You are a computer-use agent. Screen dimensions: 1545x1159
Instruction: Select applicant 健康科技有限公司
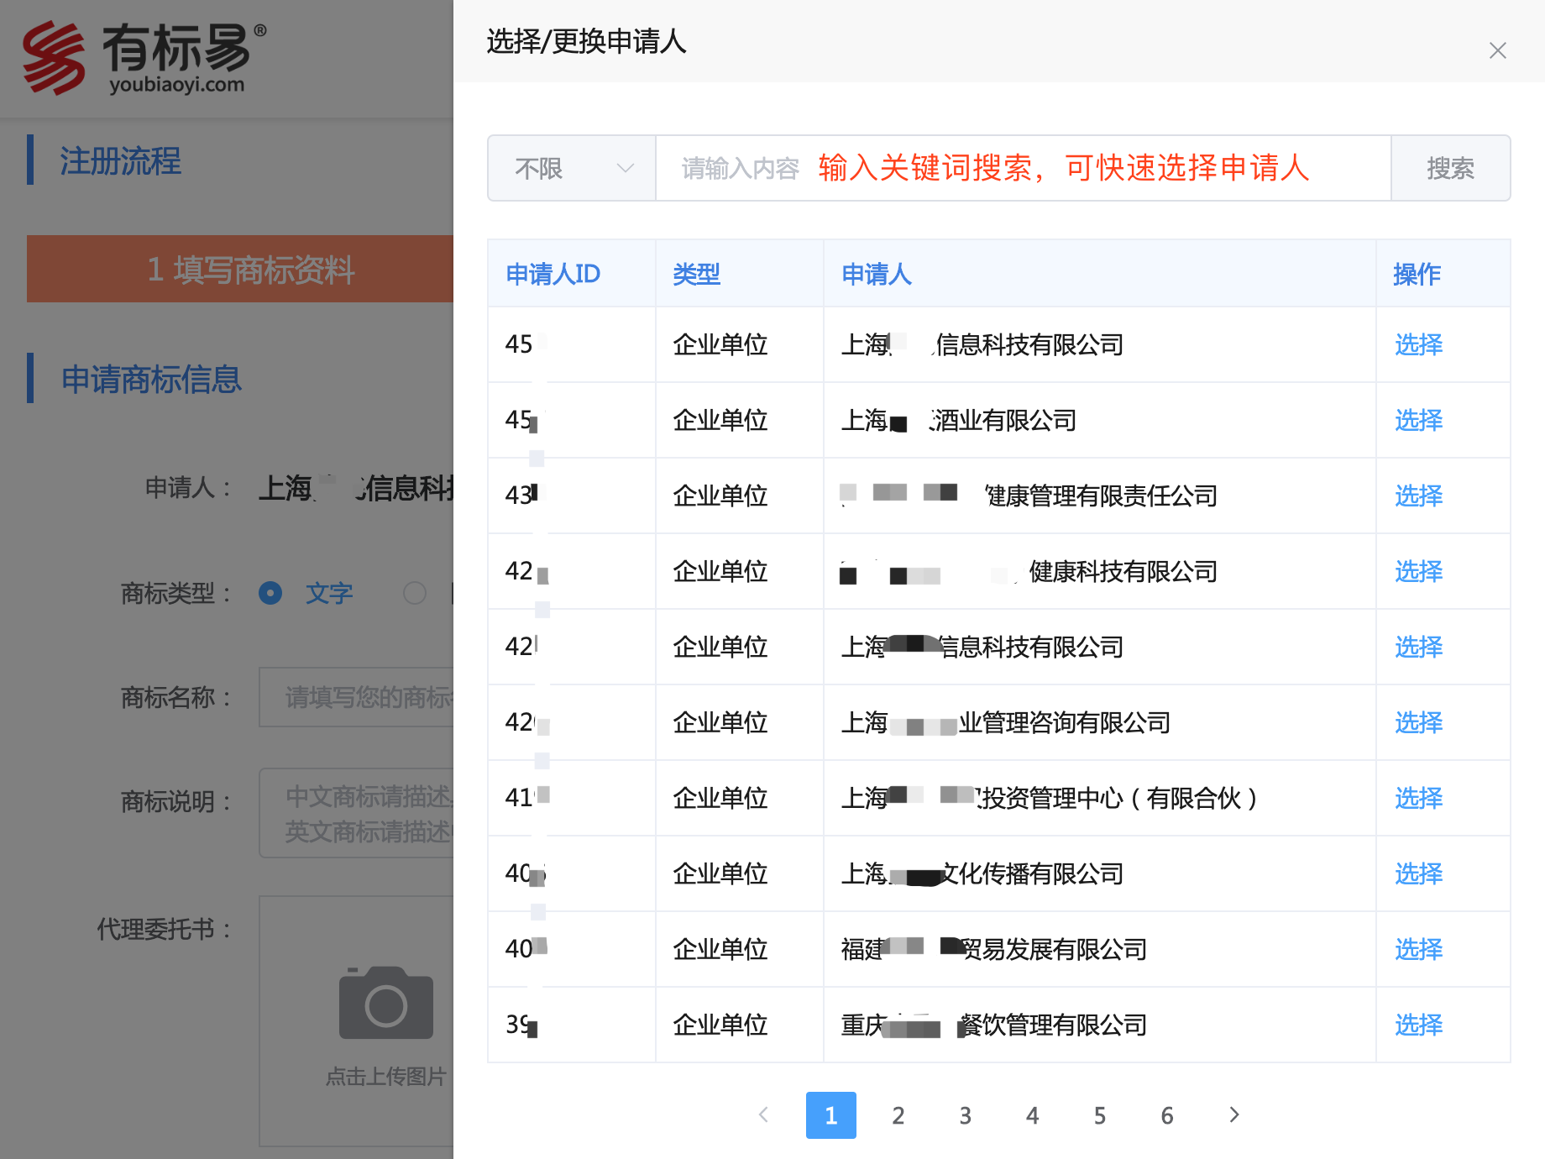tap(1418, 571)
